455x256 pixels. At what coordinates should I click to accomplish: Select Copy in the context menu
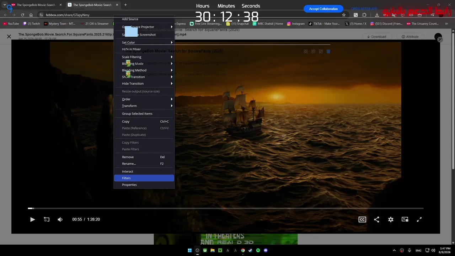click(x=144, y=122)
